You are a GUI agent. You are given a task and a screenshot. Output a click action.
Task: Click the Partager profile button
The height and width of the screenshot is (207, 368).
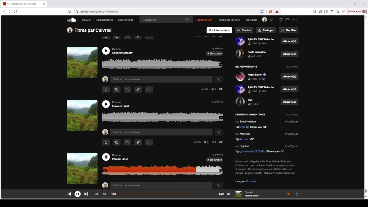pos(266,30)
